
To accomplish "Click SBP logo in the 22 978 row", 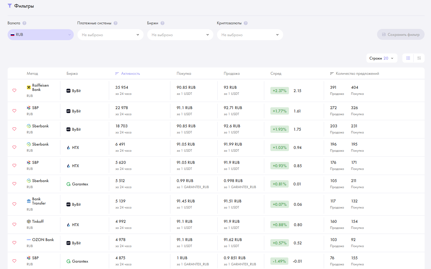I will point(29,108).
